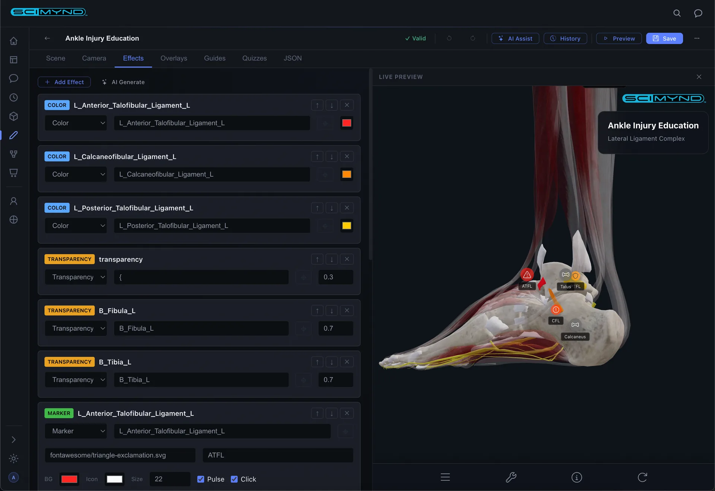This screenshot has width=715, height=491.
Task: Move B_Fibula_L transparency effect up
Action: coord(317,311)
